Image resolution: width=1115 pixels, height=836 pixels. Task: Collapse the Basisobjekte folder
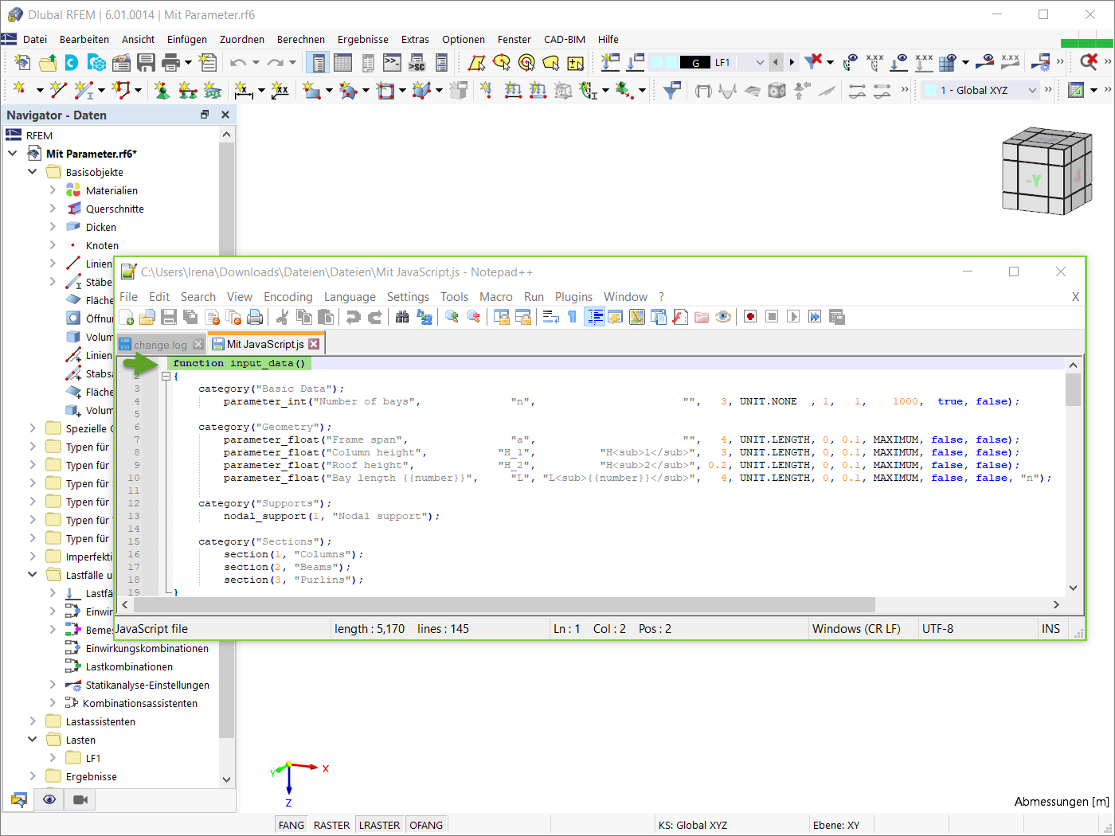(33, 171)
